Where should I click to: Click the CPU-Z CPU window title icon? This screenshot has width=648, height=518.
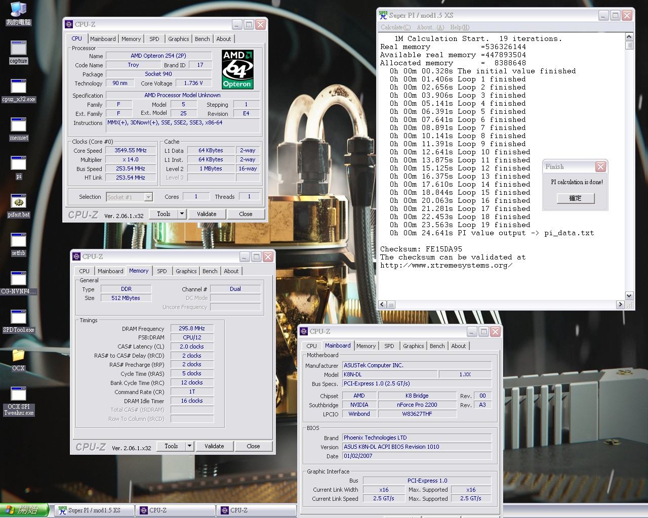tap(68, 24)
